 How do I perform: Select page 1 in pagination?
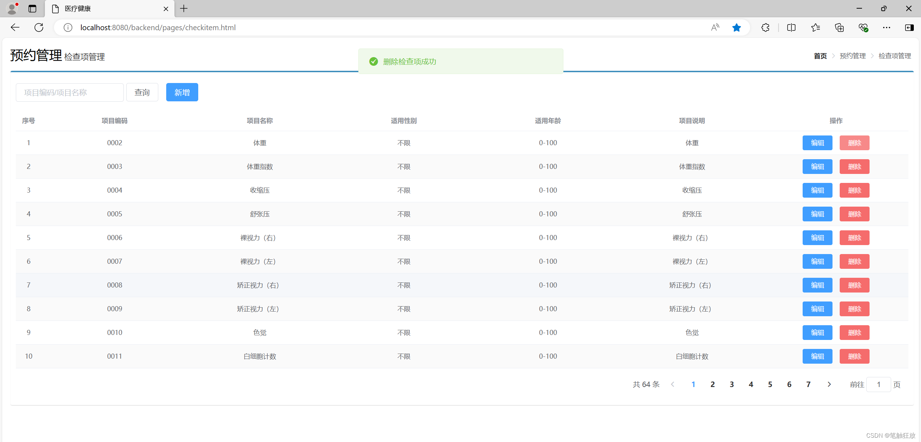pyautogui.click(x=693, y=385)
